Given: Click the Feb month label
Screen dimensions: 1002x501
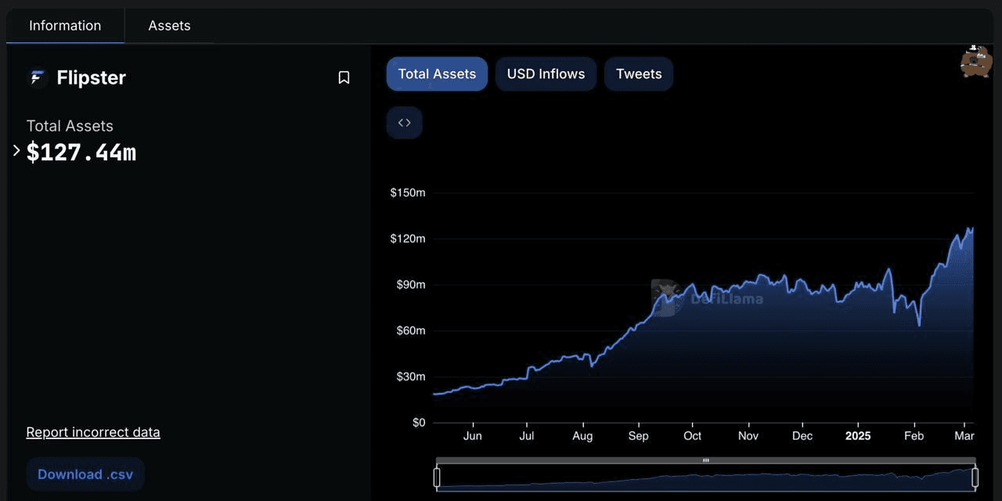Looking at the screenshot, I should pos(914,436).
